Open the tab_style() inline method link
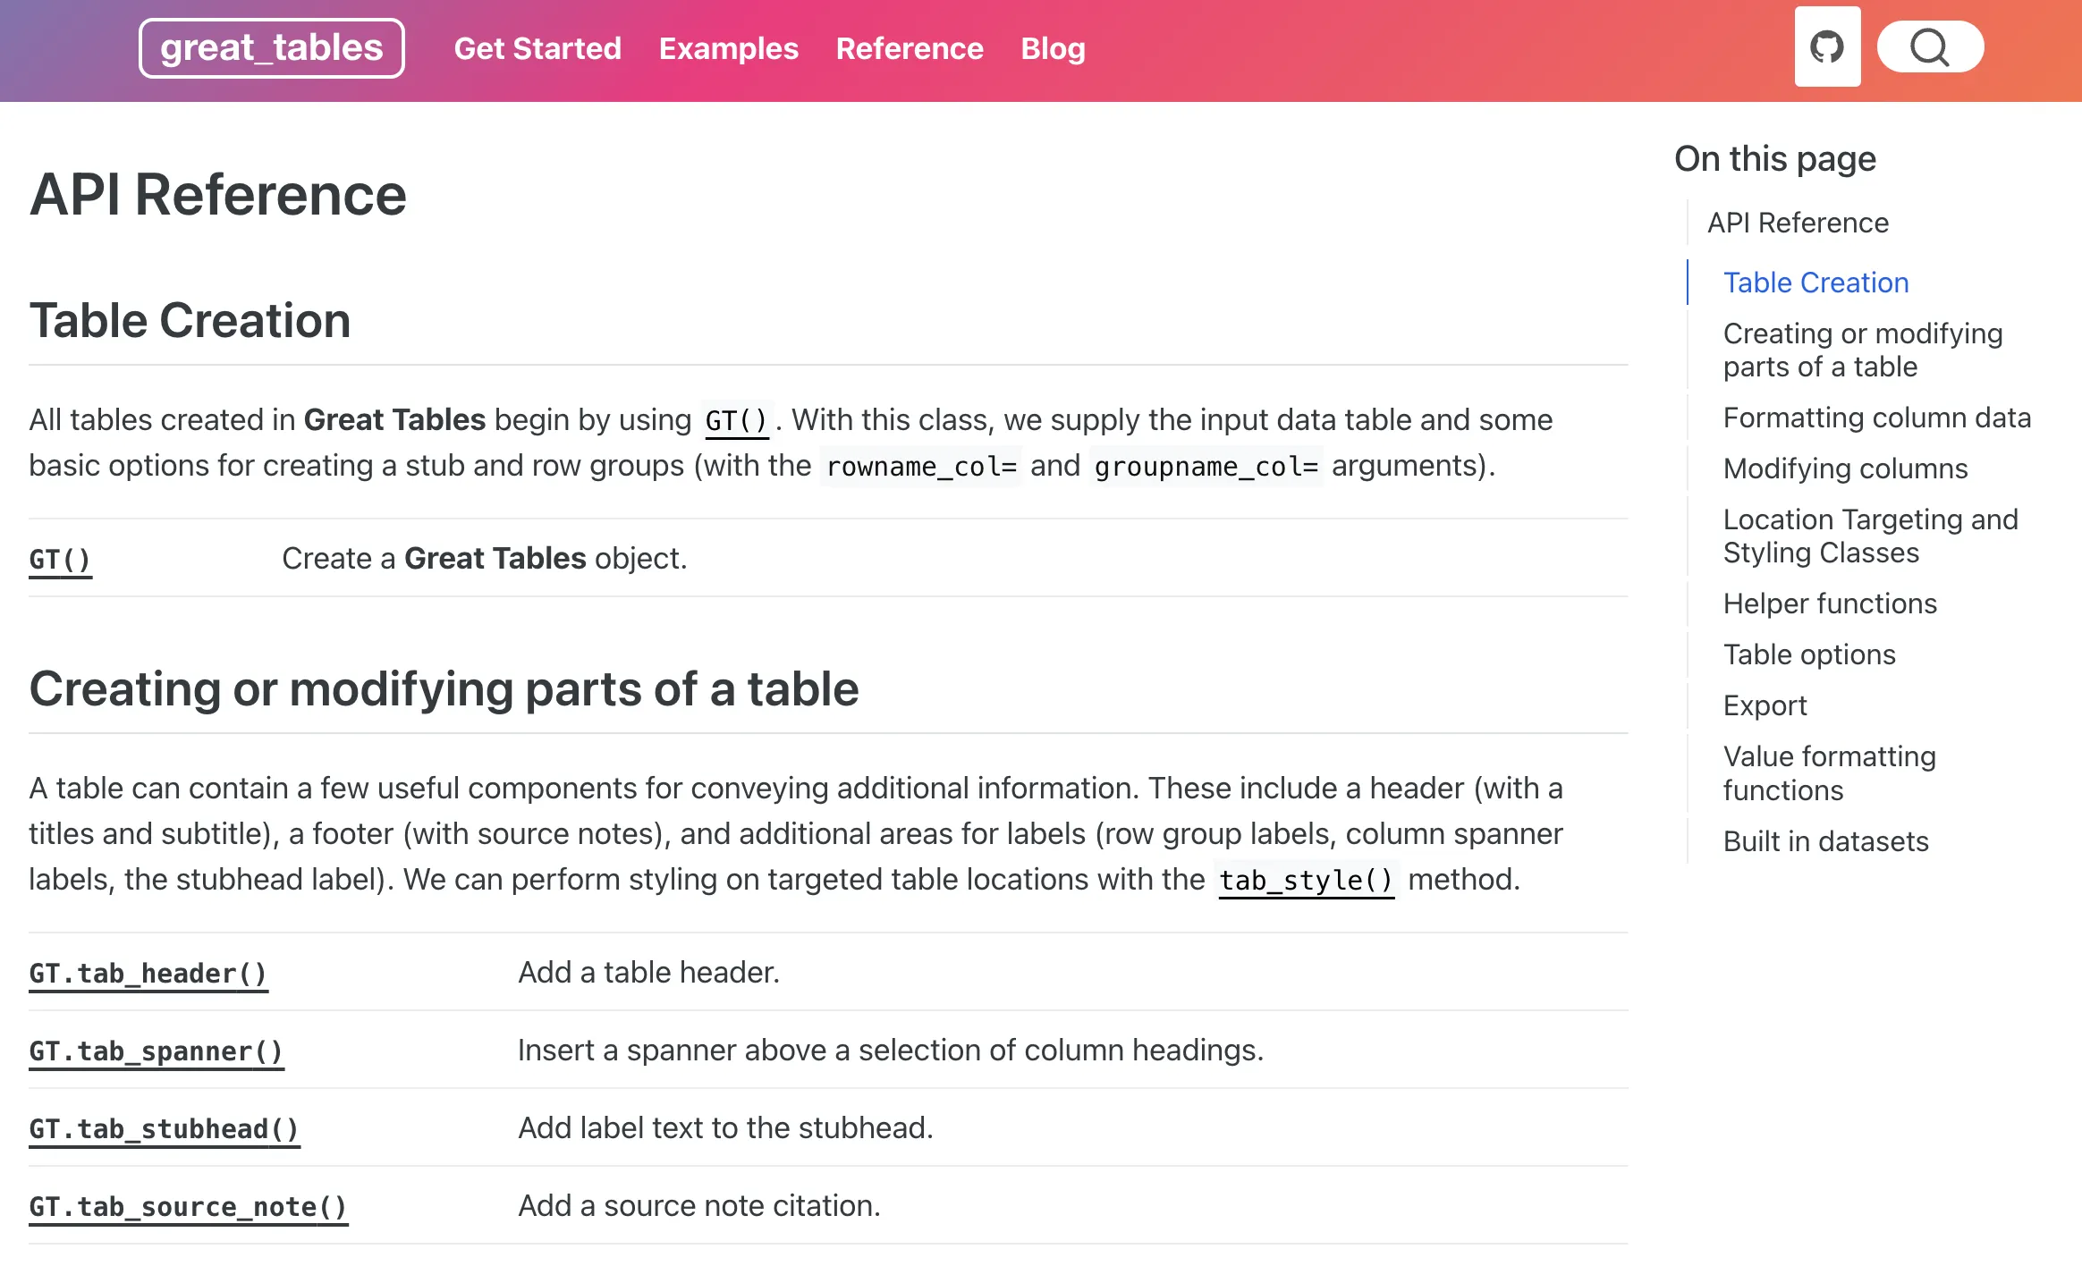Screen dimensions: 2082x1266 [1306, 881]
